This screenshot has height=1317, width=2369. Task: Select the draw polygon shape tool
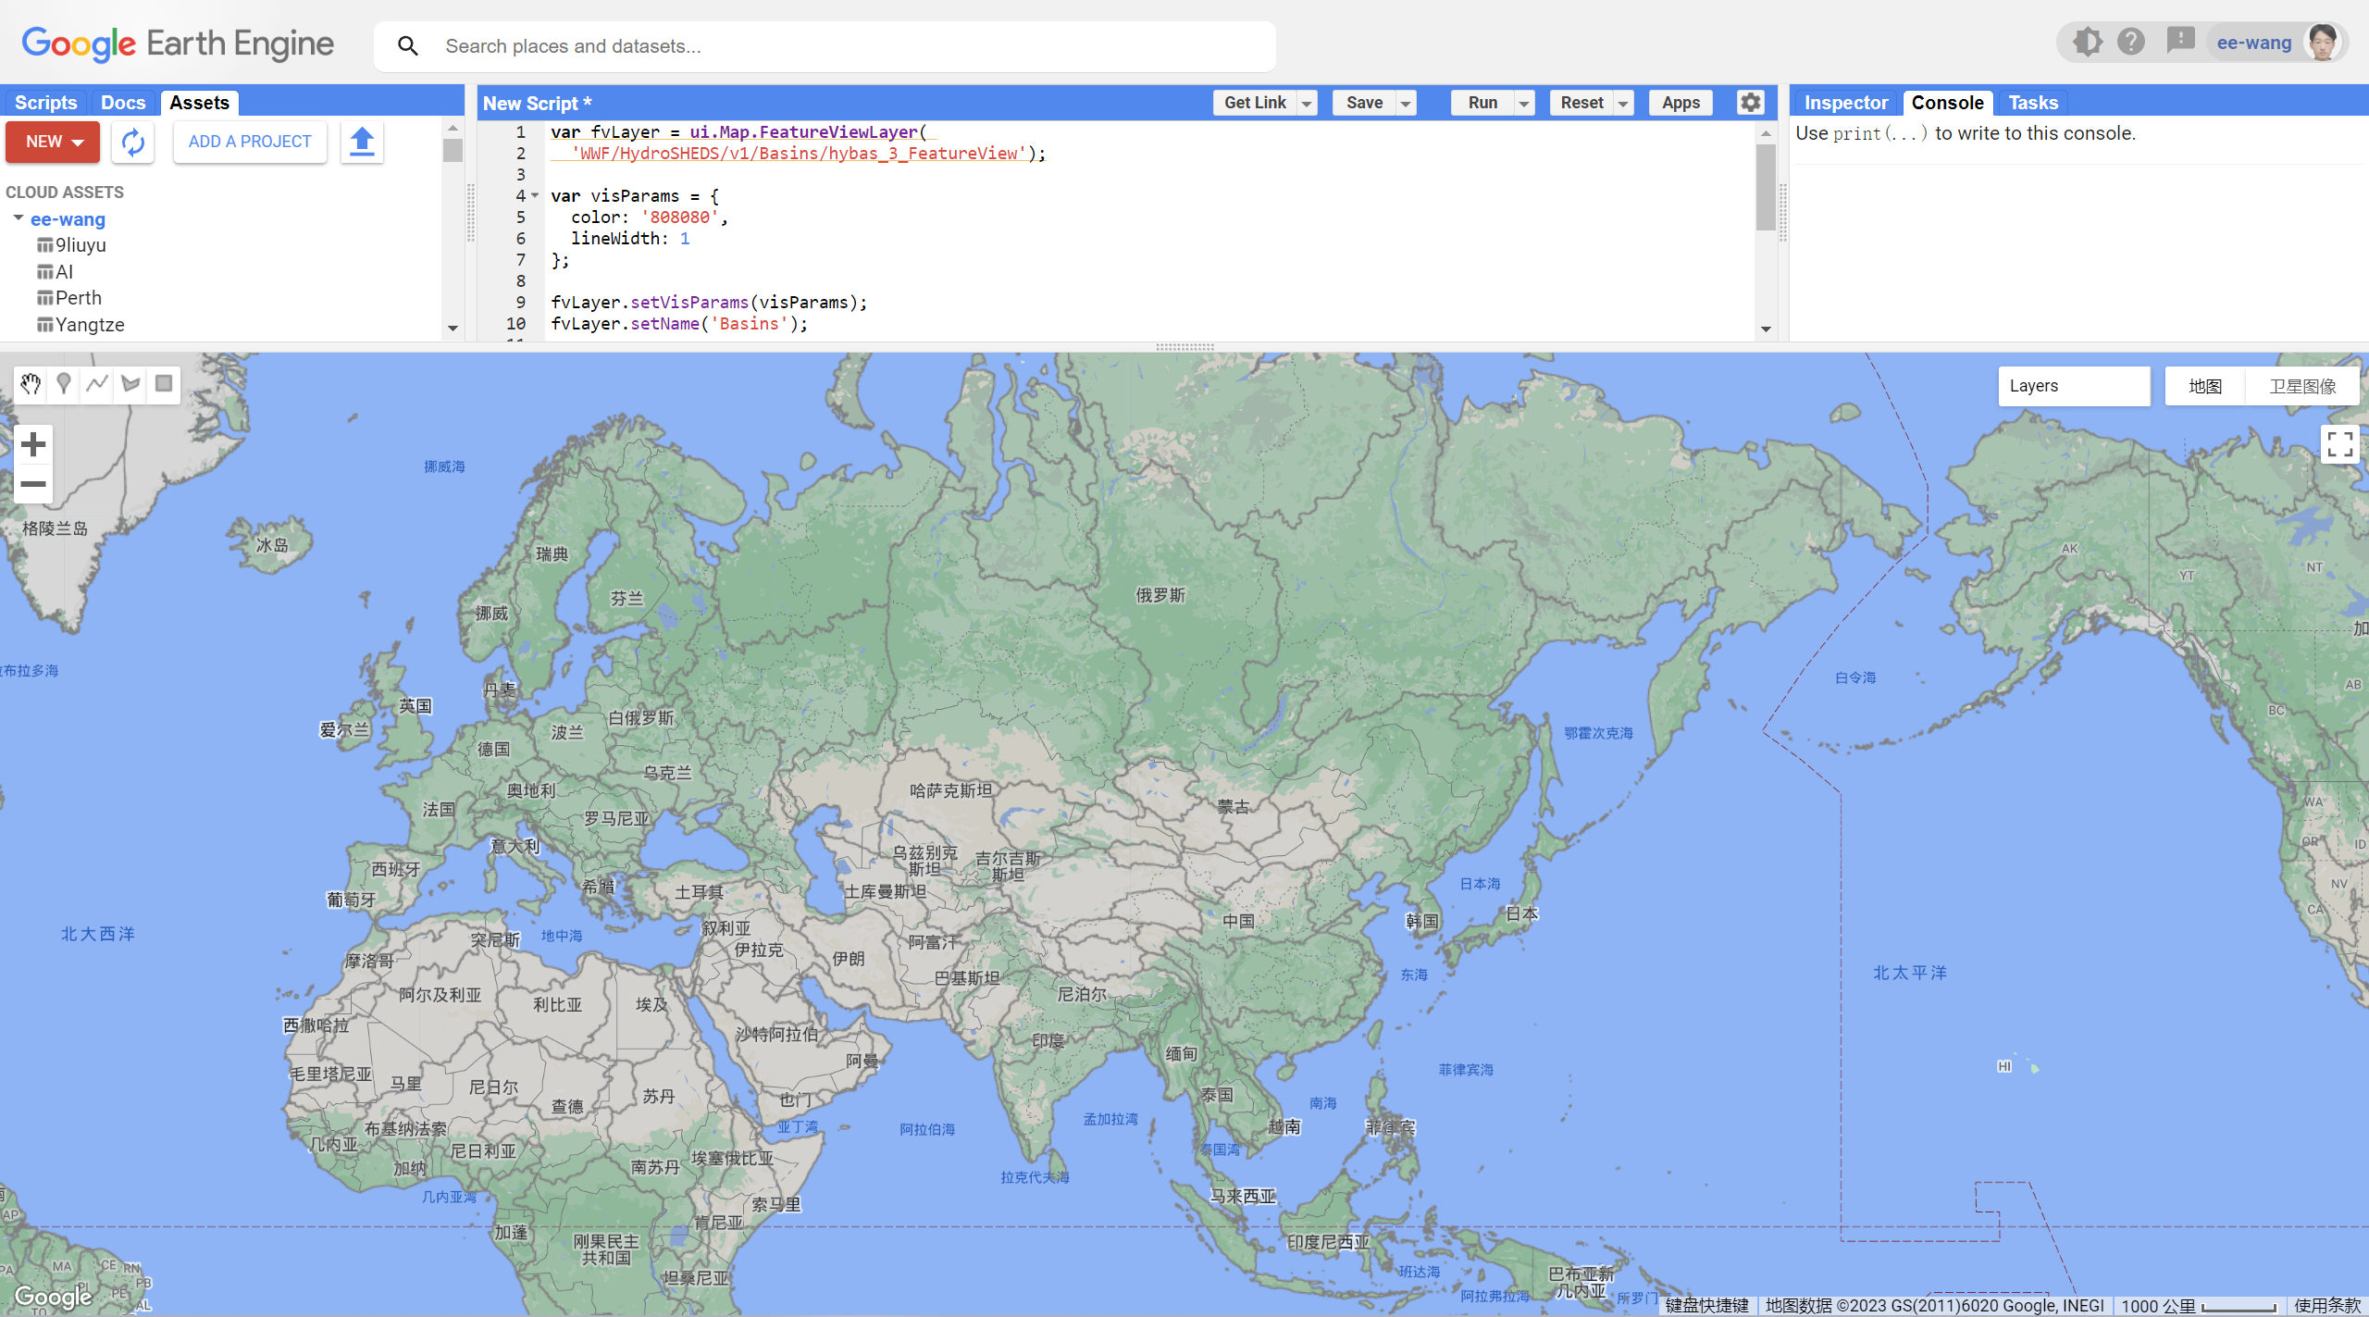coord(130,384)
